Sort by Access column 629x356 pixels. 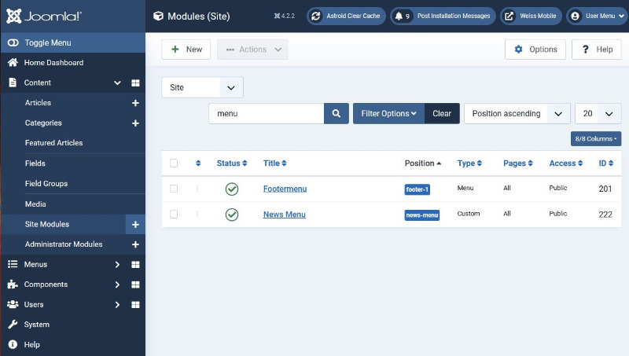(565, 163)
